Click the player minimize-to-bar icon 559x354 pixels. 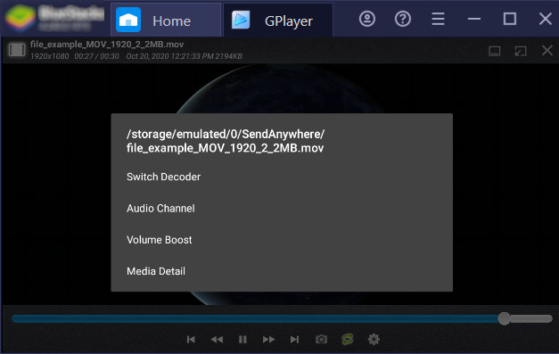pos(495,51)
